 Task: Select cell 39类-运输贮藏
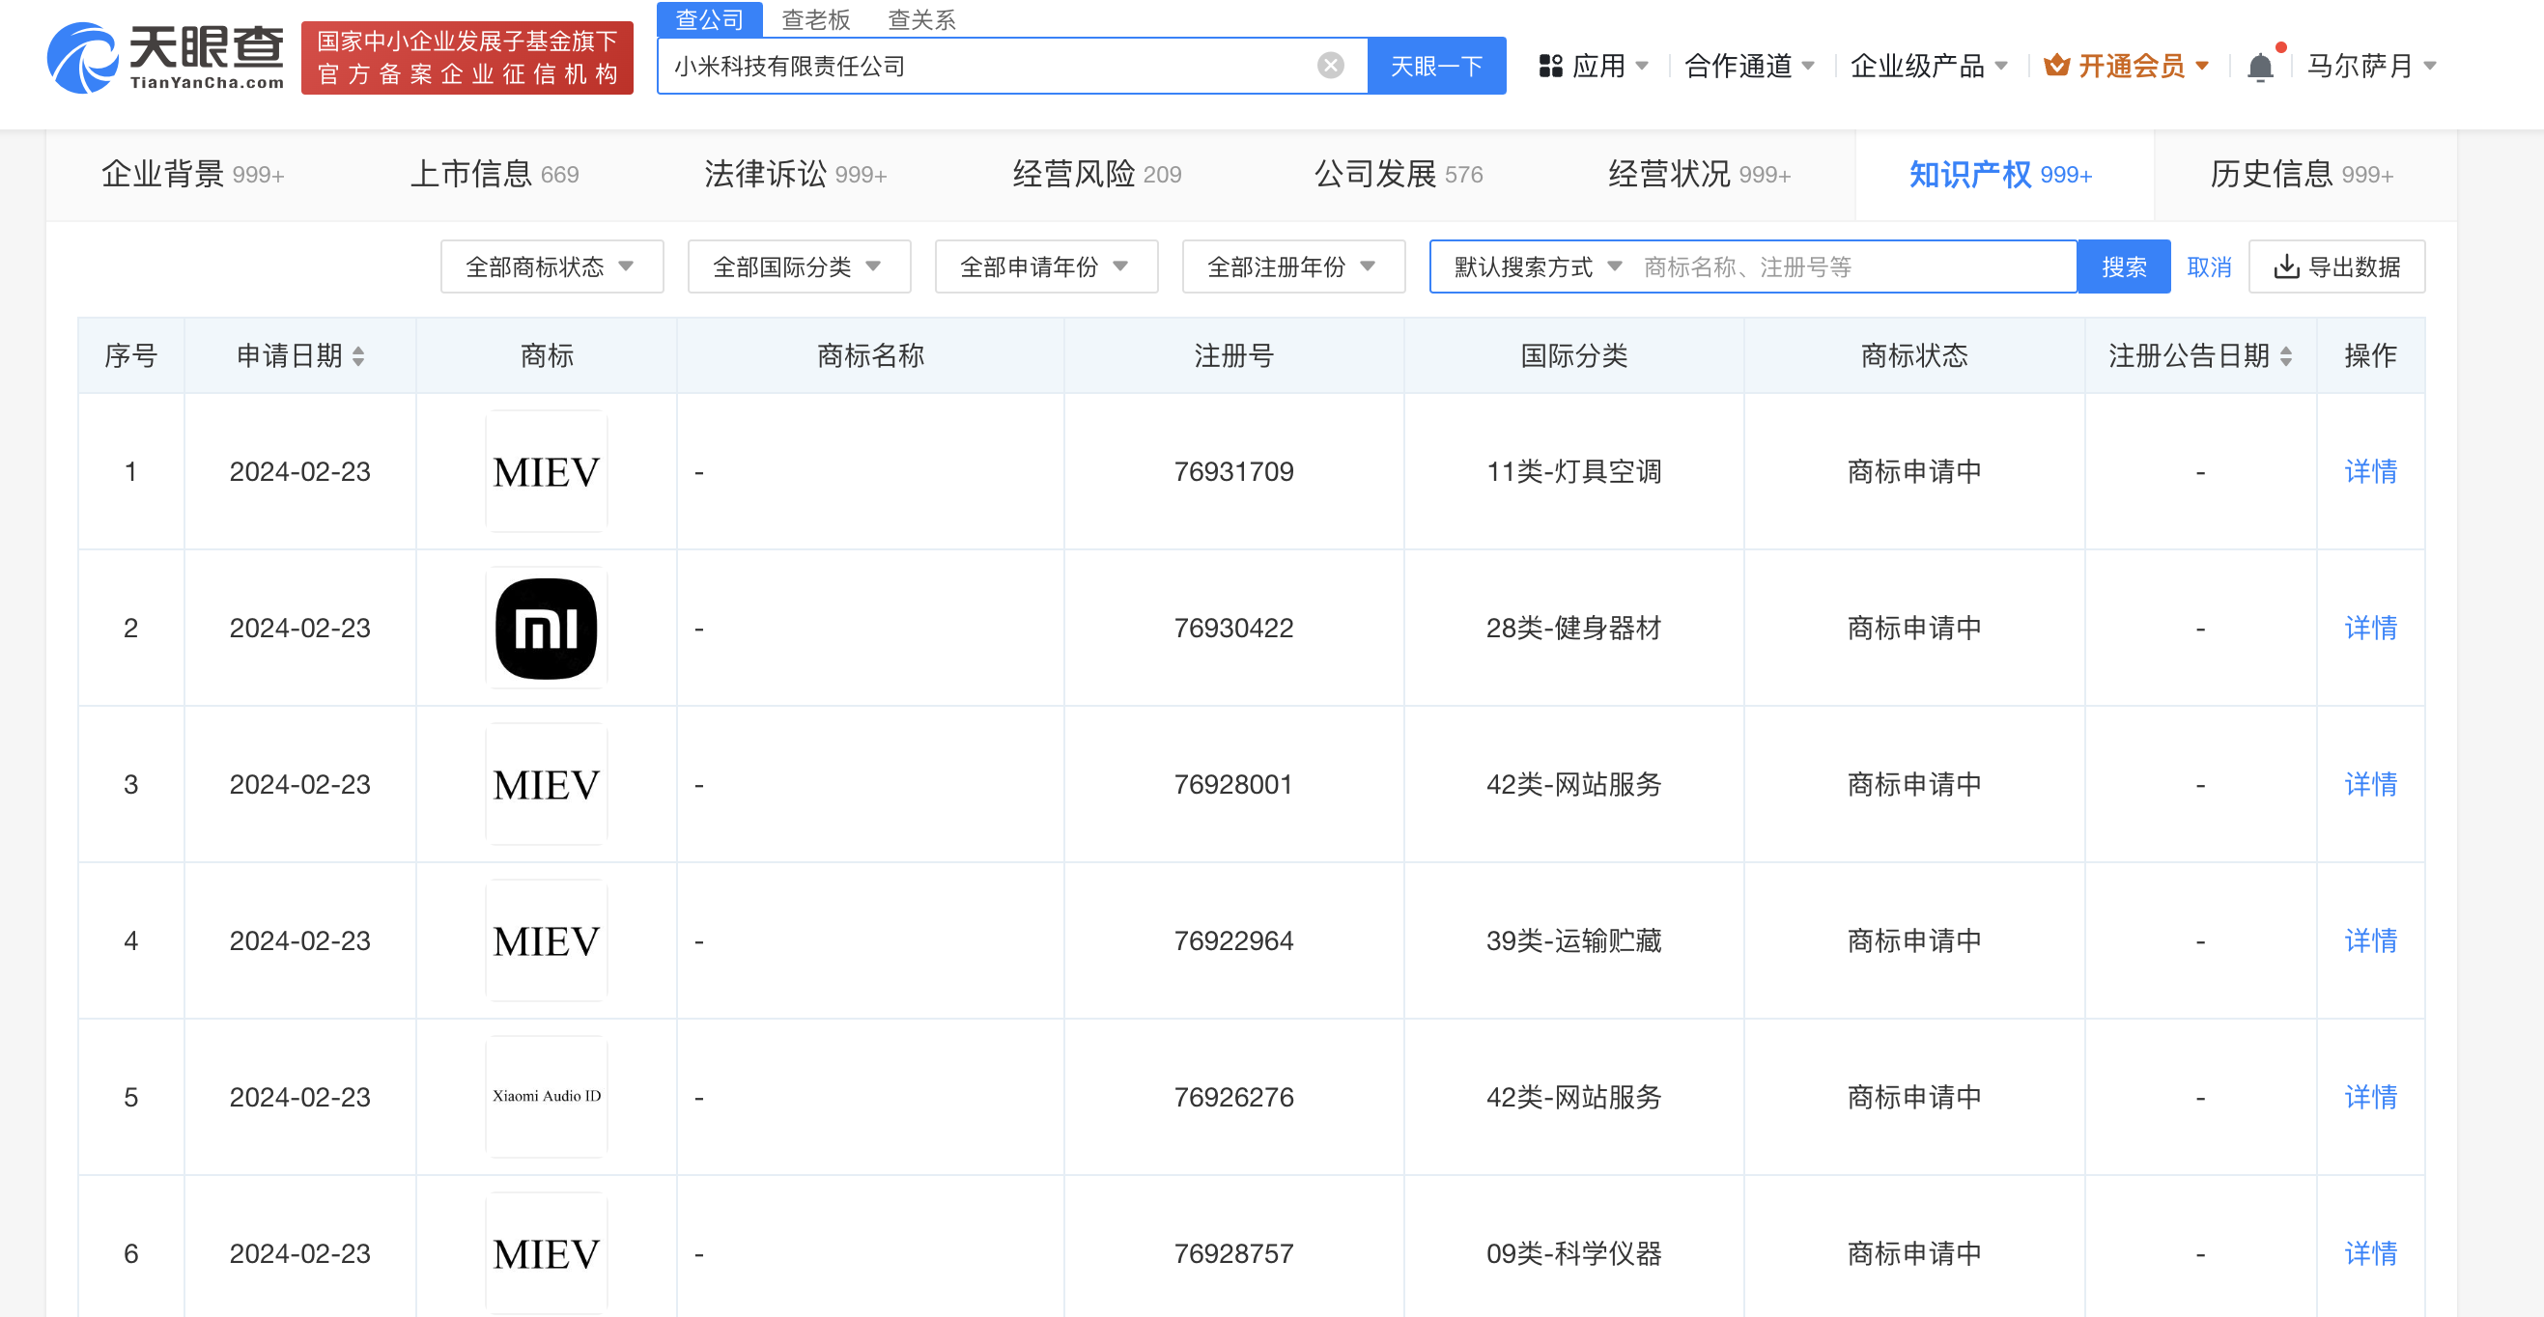click(1574, 940)
